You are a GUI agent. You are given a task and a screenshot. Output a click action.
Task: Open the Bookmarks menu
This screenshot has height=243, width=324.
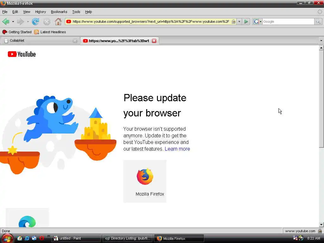[59, 12]
